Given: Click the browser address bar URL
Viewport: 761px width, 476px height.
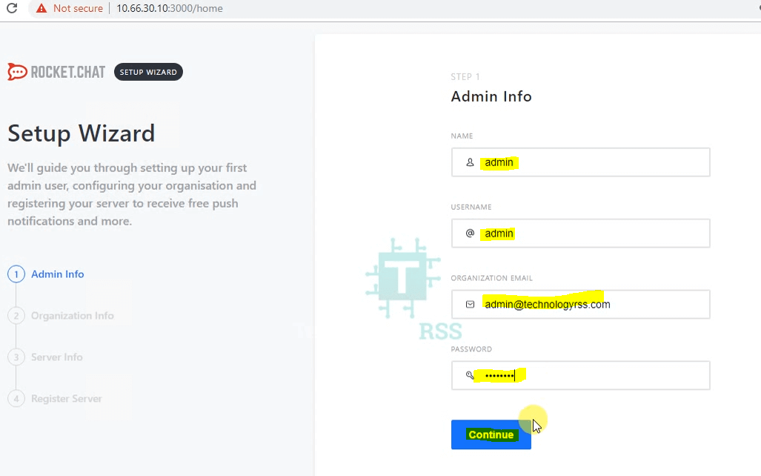Looking at the screenshot, I should coord(169,9).
